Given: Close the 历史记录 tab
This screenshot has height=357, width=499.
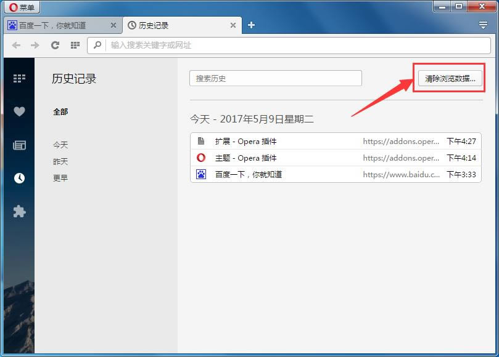Looking at the screenshot, I should 233,26.
